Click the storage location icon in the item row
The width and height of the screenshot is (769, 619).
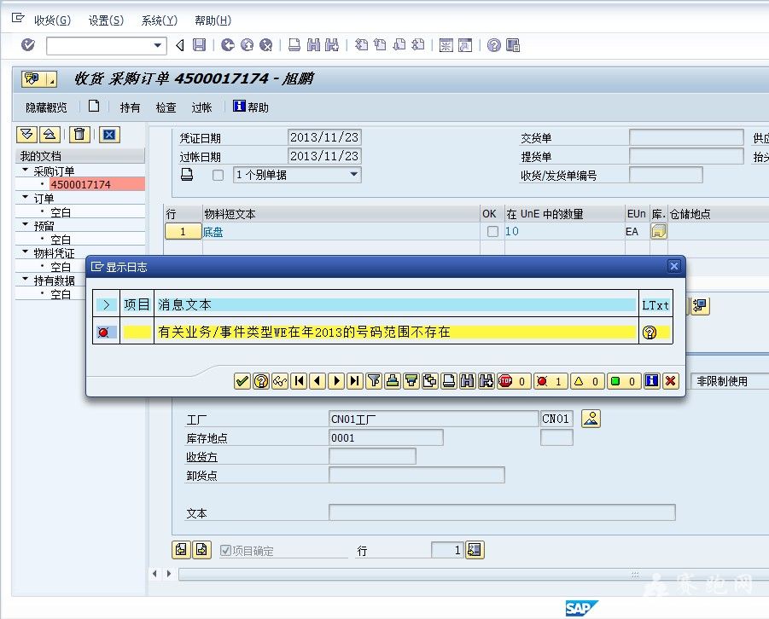pyautogui.click(x=659, y=231)
